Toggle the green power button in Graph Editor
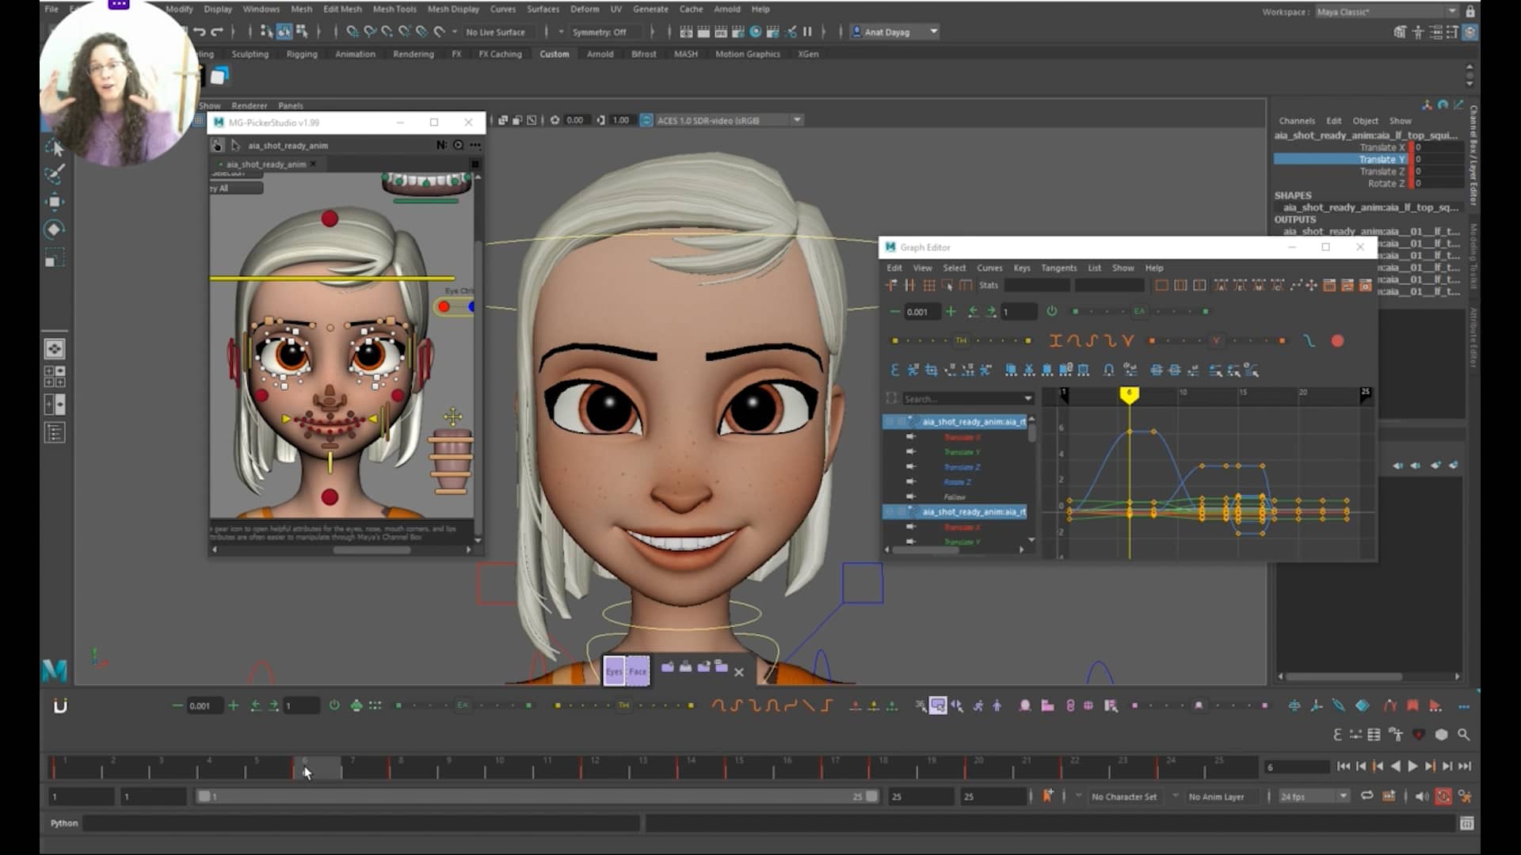This screenshot has height=855, width=1521. coord(1051,312)
